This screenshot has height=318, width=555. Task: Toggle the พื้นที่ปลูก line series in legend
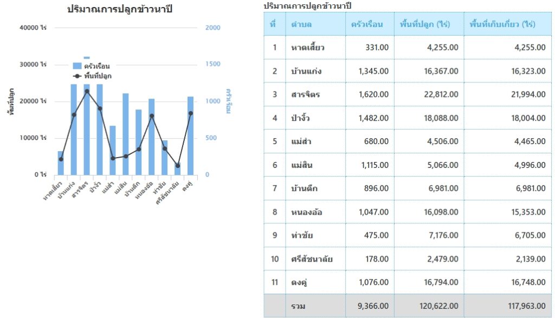coord(98,76)
